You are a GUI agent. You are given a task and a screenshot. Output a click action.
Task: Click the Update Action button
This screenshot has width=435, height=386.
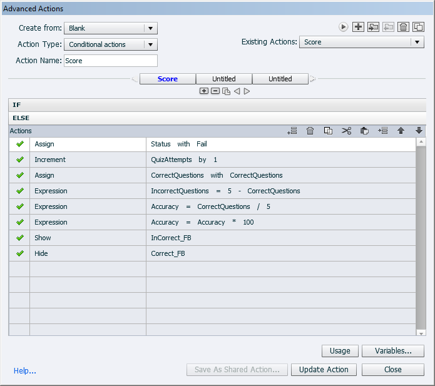pyautogui.click(x=324, y=370)
